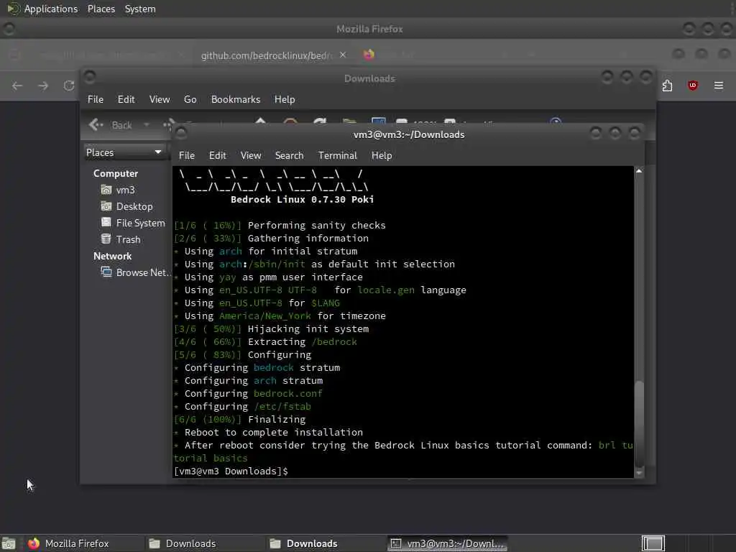Open the terminal Help menu
Viewport: 736px width, 552px height.
click(382, 155)
